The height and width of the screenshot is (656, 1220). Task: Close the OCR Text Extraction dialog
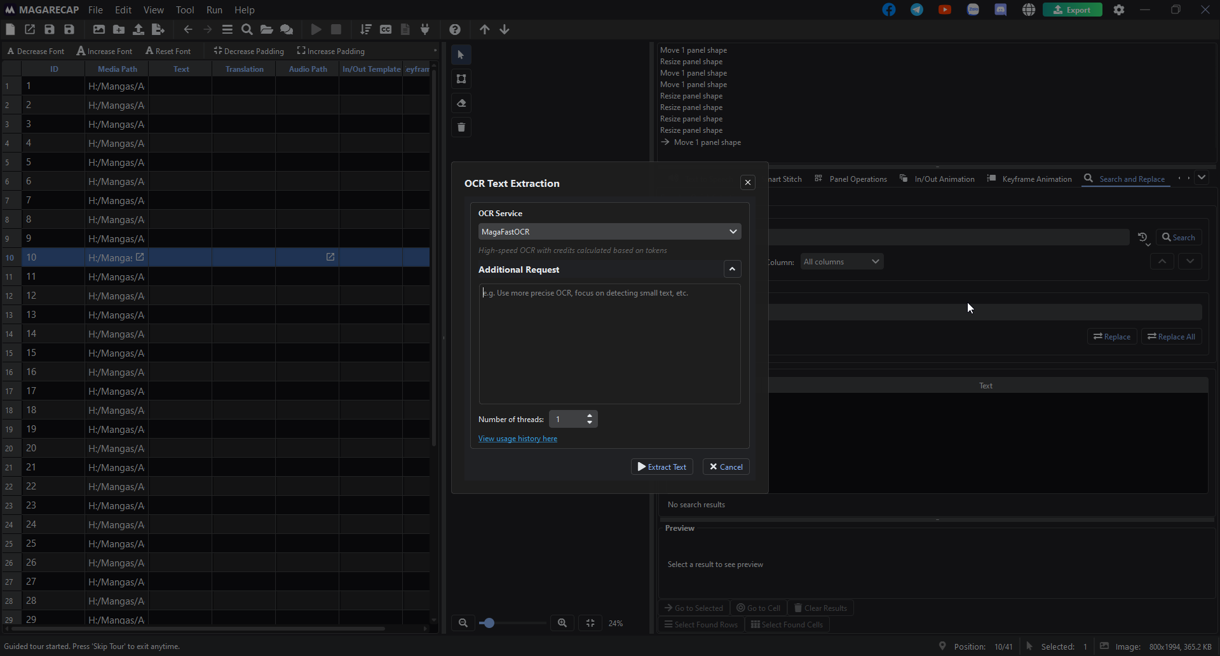[748, 182]
